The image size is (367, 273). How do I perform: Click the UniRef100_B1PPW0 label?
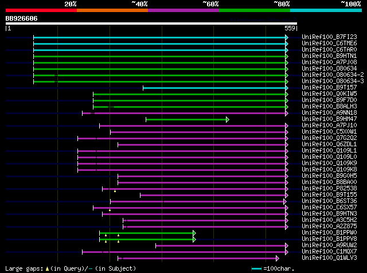[x=329, y=233]
